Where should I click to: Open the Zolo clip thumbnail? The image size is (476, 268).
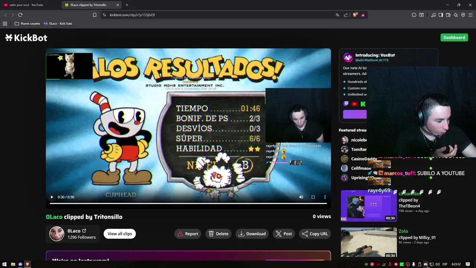pyautogui.click(x=369, y=242)
